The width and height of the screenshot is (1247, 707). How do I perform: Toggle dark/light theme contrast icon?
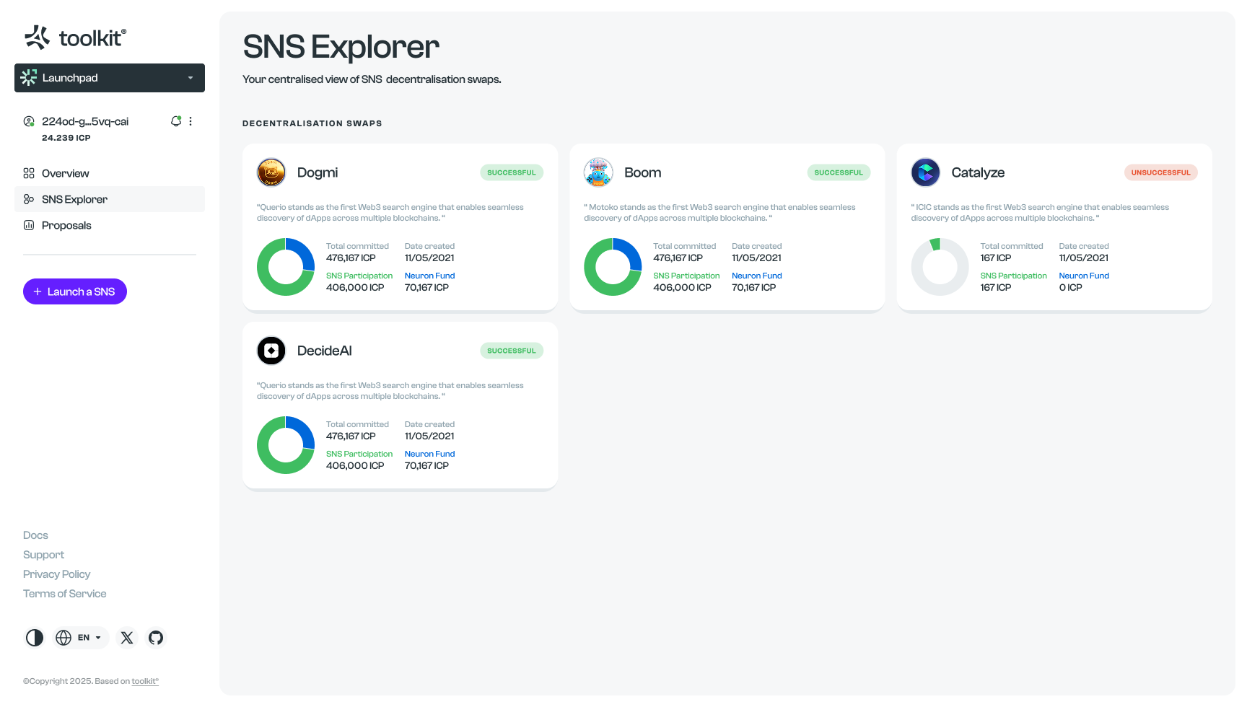tap(35, 638)
